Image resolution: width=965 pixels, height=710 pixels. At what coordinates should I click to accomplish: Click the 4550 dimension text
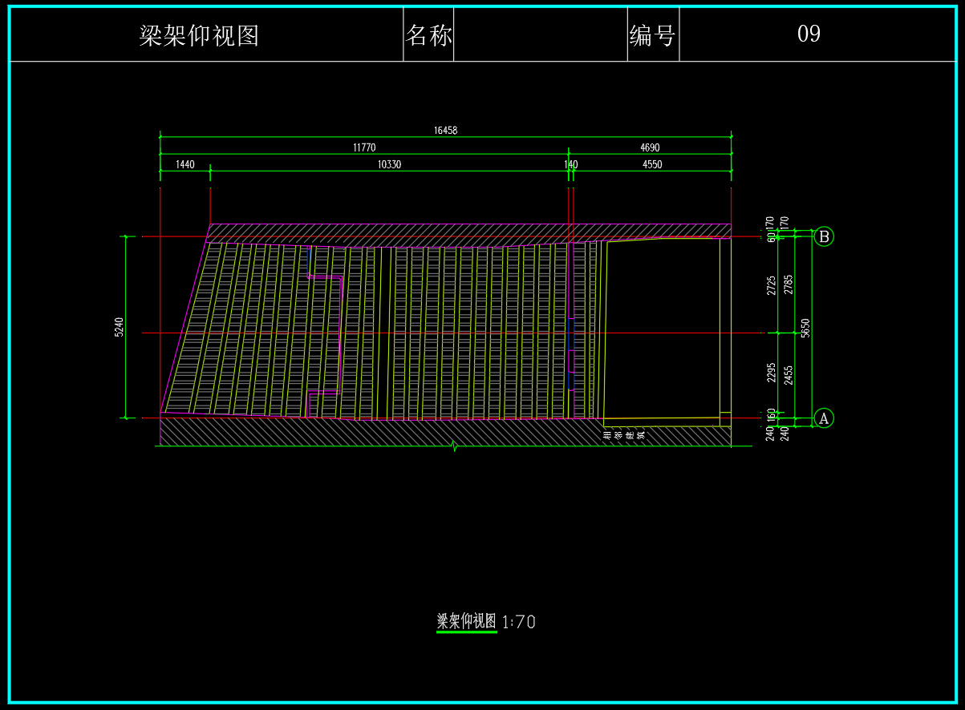652,164
